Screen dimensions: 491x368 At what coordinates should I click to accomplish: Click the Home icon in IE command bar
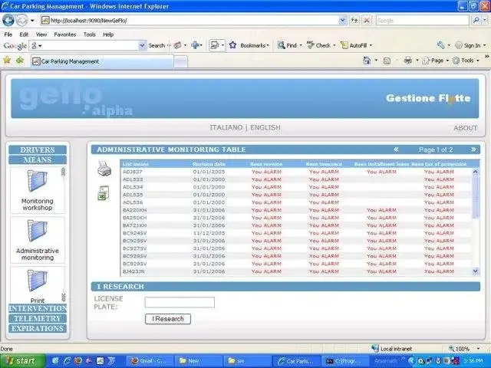click(367, 61)
